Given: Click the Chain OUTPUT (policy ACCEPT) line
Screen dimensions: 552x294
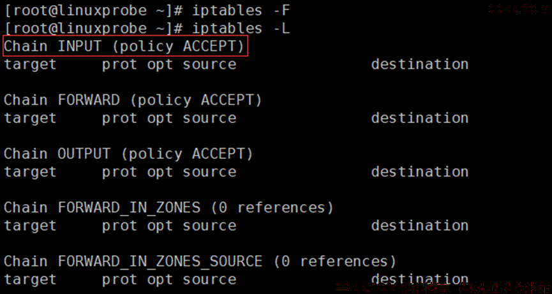Looking at the screenshot, I should [x=128, y=154].
